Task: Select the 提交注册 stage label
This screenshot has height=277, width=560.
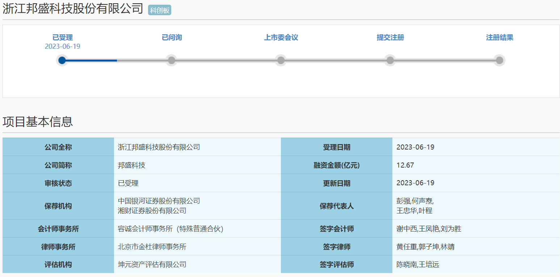Action: coord(390,38)
